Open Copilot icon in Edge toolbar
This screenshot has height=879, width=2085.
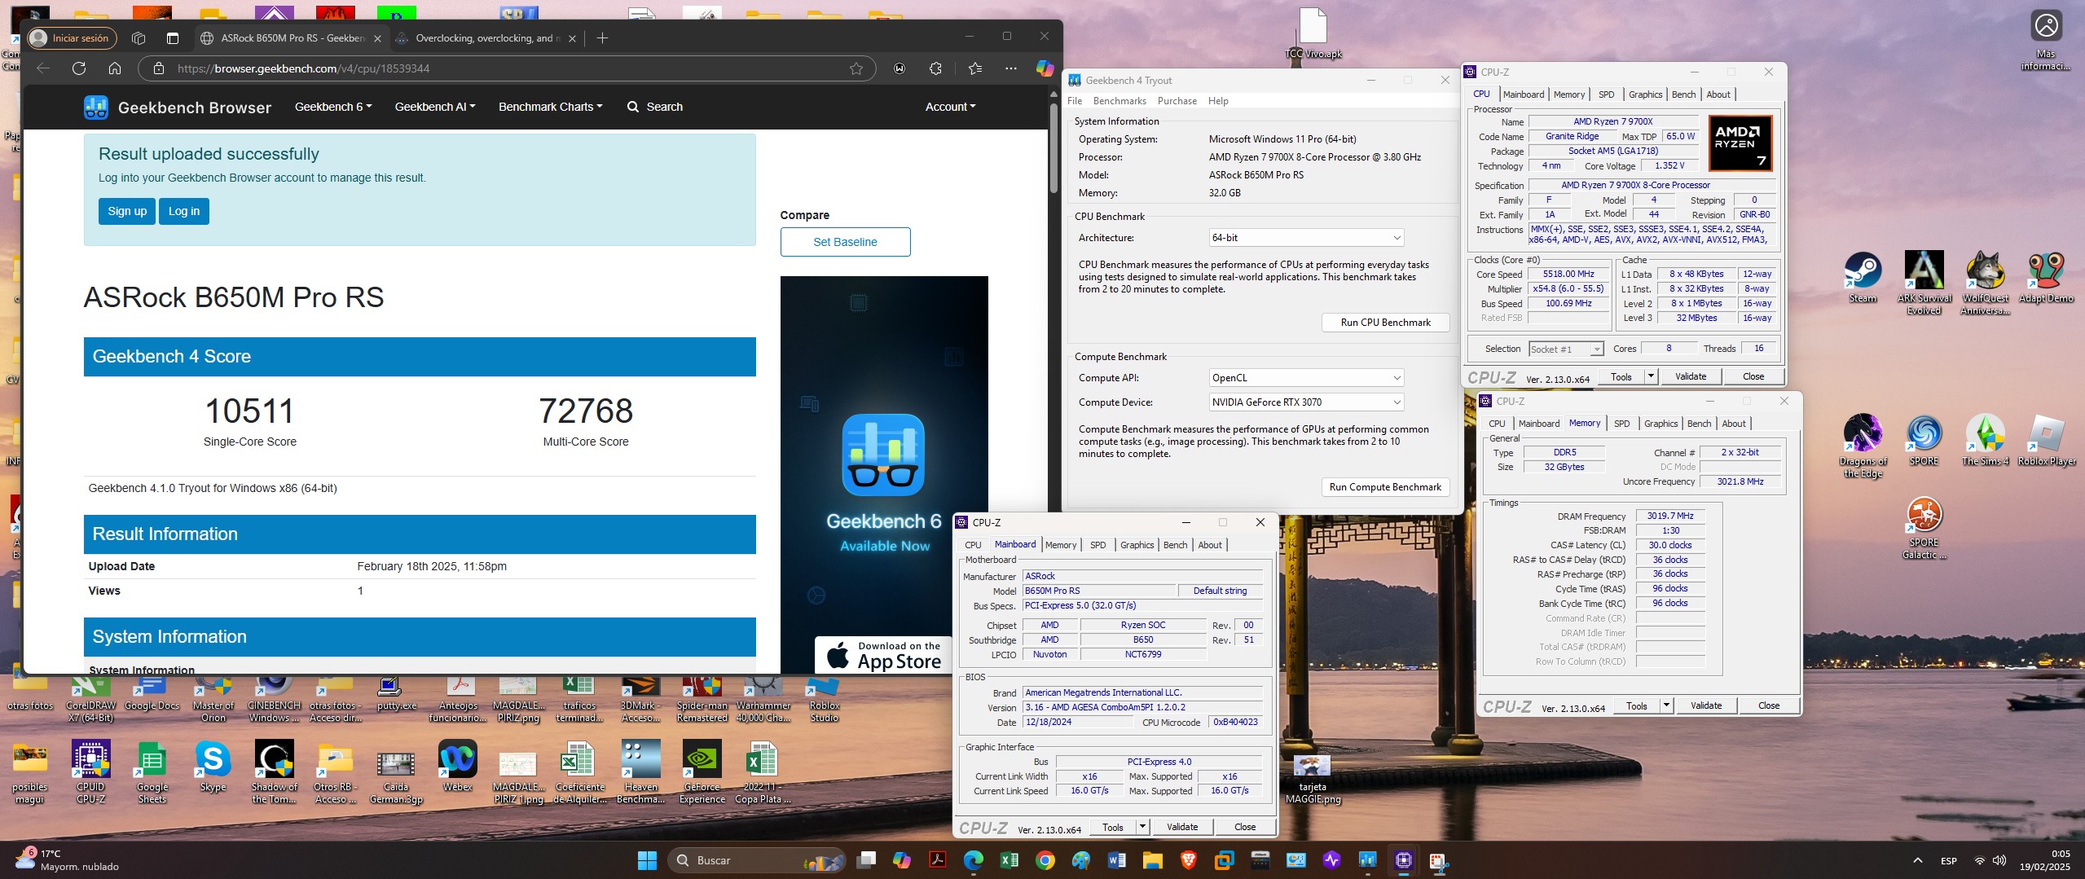(1045, 68)
